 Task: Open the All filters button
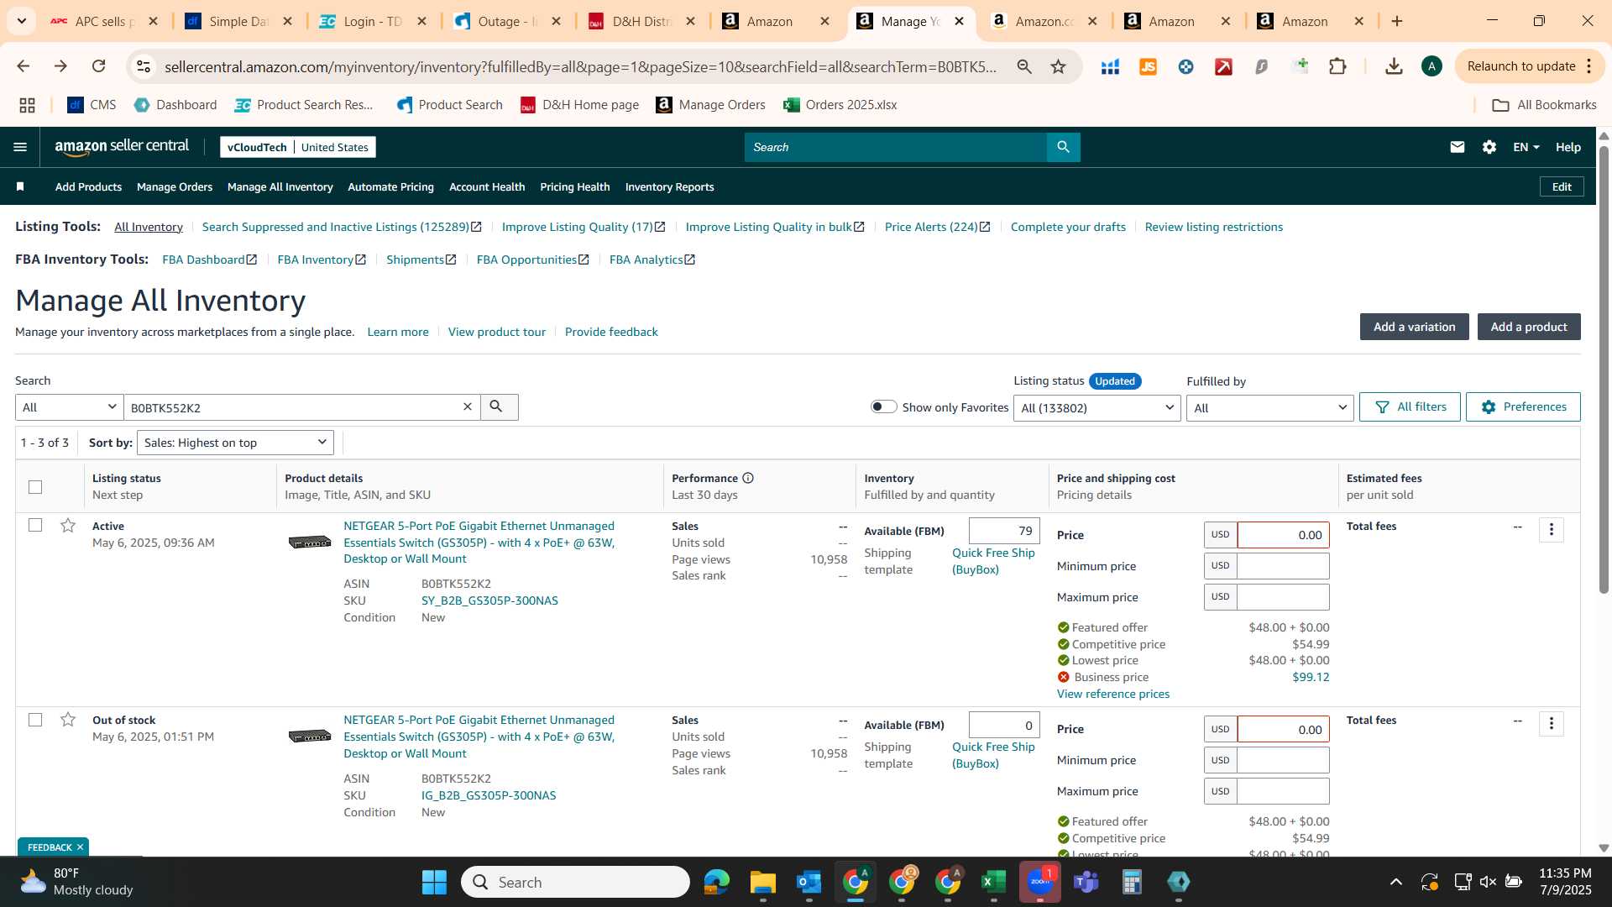1410,406
